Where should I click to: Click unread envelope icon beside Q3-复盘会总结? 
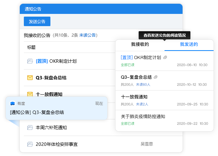(x=30, y=78)
